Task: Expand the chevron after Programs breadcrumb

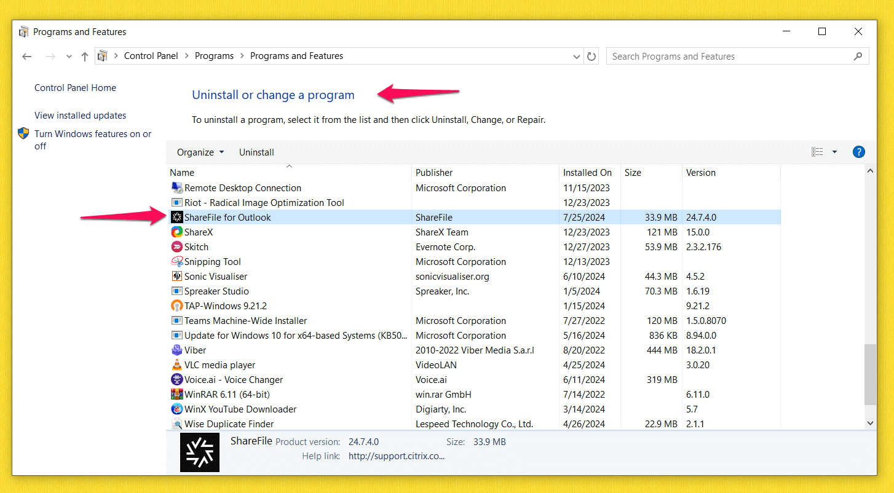Action: coord(242,56)
